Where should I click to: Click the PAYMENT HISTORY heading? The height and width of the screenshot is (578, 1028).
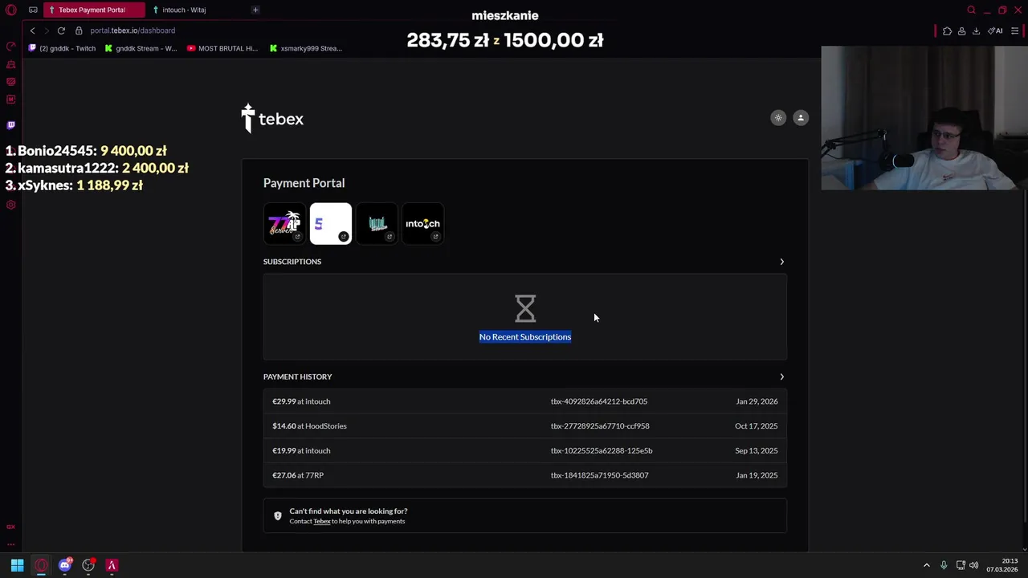298,377
